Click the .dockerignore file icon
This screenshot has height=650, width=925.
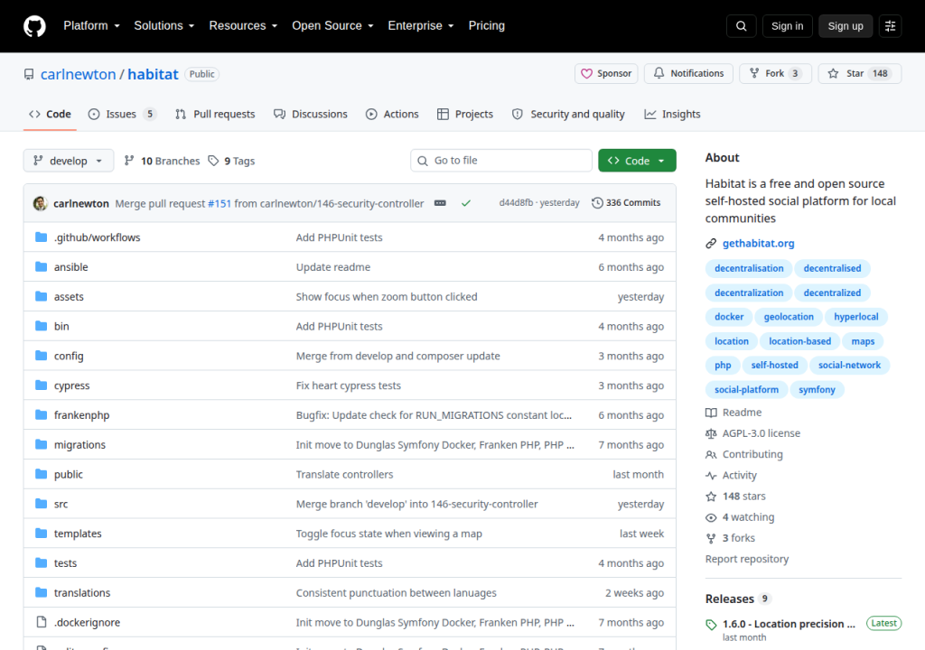click(41, 622)
